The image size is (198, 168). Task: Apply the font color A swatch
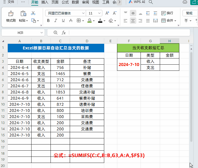coord(100,21)
